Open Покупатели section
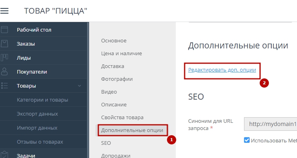The image size is (297, 158). pyautogui.click(x=32, y=72)
